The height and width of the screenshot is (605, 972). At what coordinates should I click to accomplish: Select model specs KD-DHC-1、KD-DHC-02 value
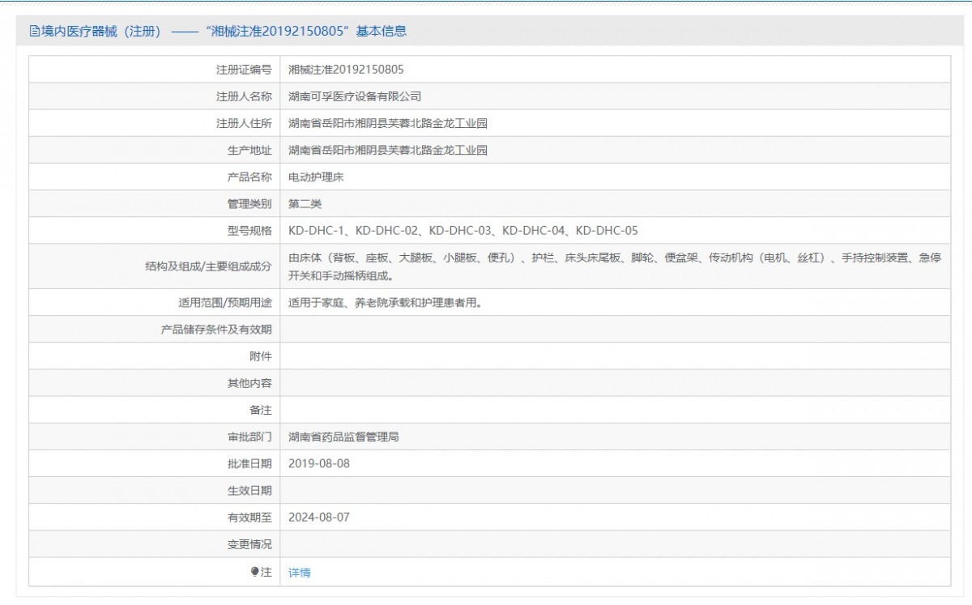463,230
